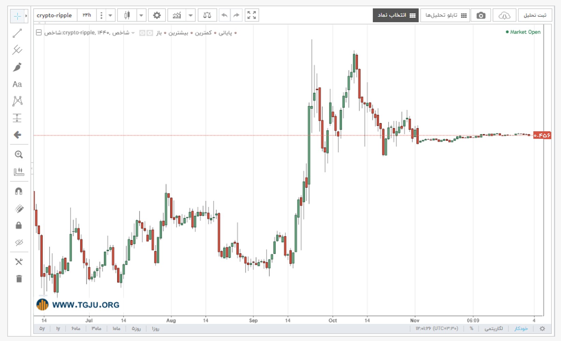Expand the chart style dropdown arrow
This screenshot has height=341, width=561.
141,15
